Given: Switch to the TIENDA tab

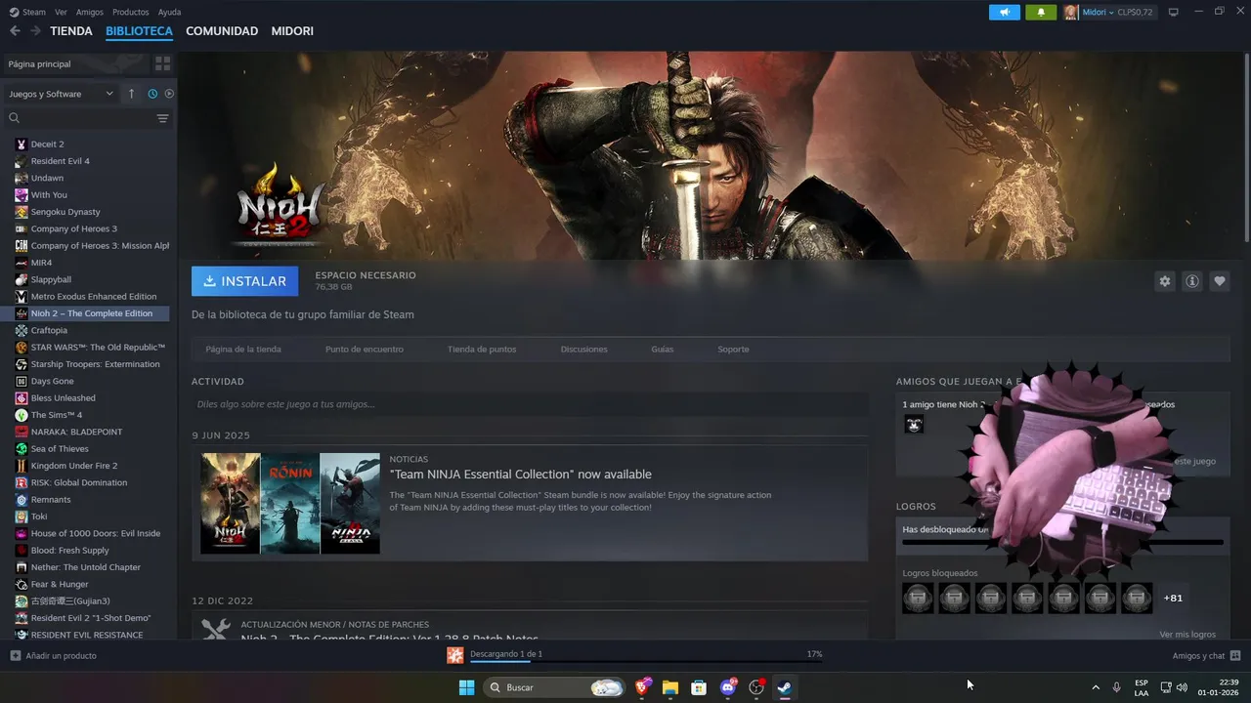Looking at the screenshot, I should (x=71, y=31).
